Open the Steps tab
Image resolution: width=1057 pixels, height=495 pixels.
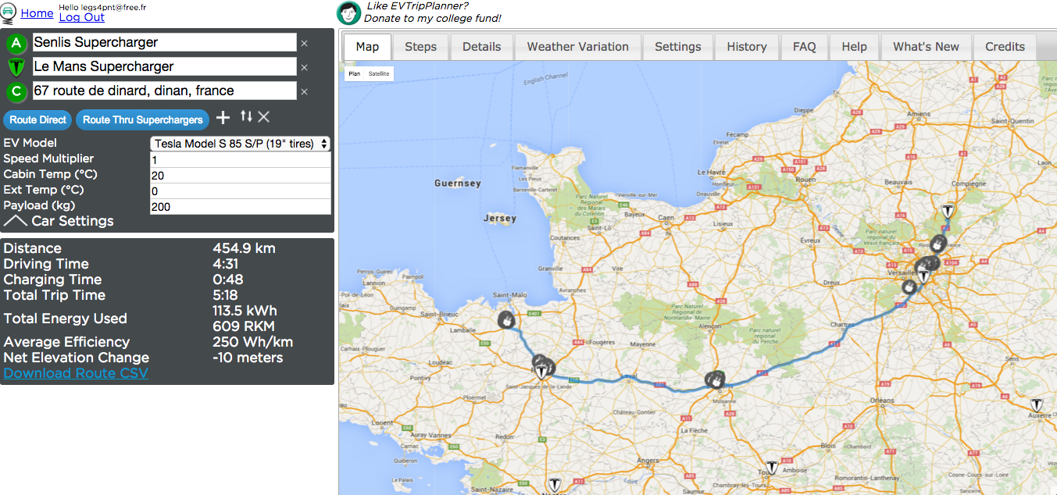click(x=420, y=47)
